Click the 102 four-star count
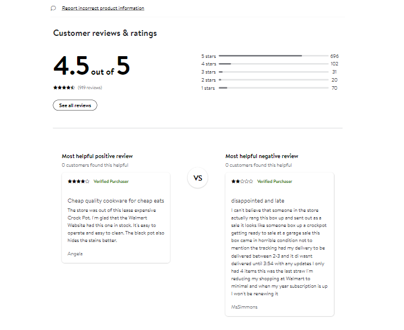This screenshot has height=330, width=404. (334, 64)
